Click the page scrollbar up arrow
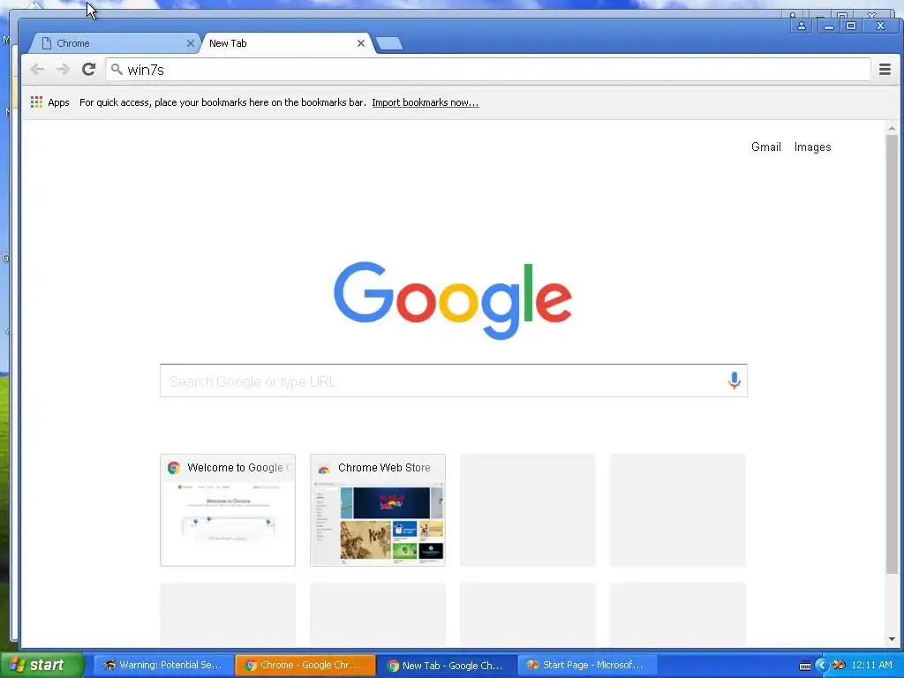Image resolution: width=904 pixels, height=678 pixels. pyautogui.click(x=892, y=128)
